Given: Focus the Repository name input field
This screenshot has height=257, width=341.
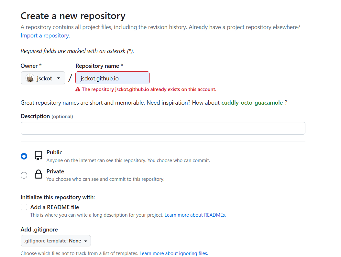Looking at the screenshot, I should click(x=113, y=78).
